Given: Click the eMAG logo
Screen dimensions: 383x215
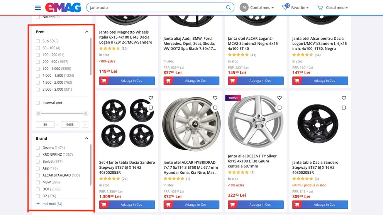Looking at the screenshot, I should [63, 8].
